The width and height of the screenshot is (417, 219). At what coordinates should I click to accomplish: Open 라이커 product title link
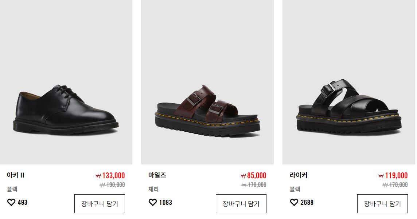coord(299,175)
